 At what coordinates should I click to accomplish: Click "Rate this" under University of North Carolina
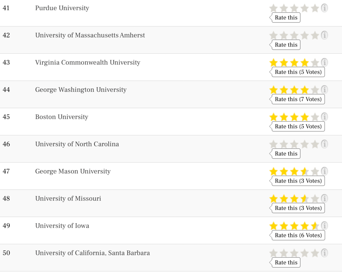click(x=286, y=154)
